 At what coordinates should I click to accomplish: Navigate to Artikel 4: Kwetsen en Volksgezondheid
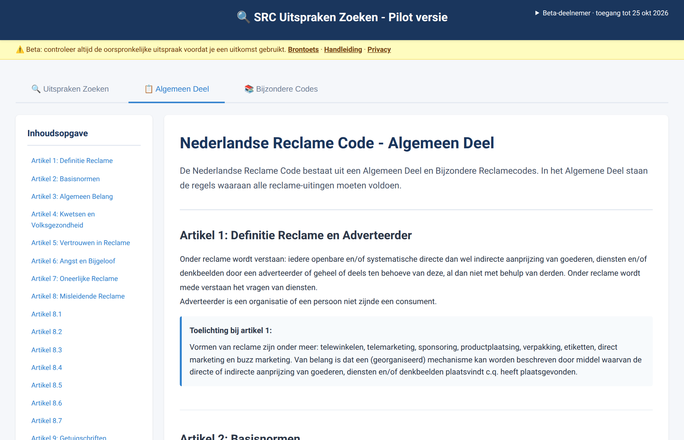pos(63,220)
